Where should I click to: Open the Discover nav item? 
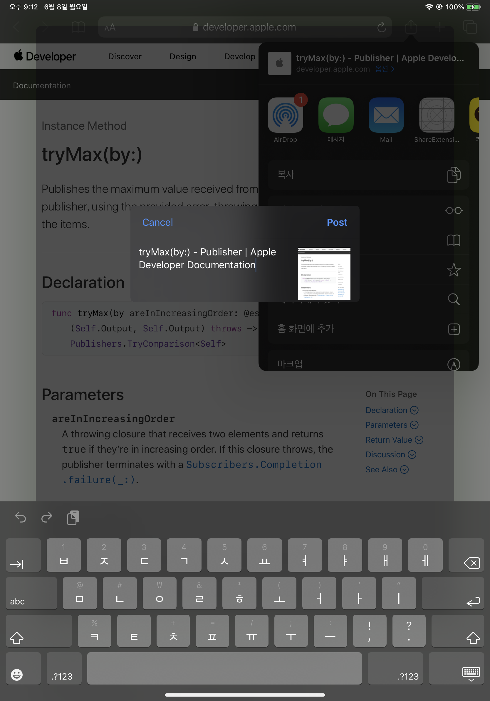pyautogui.click(x=125, y=56)
